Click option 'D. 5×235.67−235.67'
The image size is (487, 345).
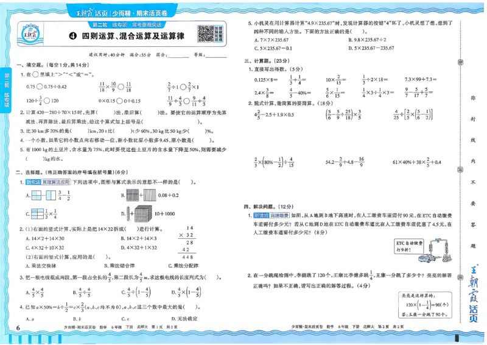pyautogui.click(x=371, y=48)
